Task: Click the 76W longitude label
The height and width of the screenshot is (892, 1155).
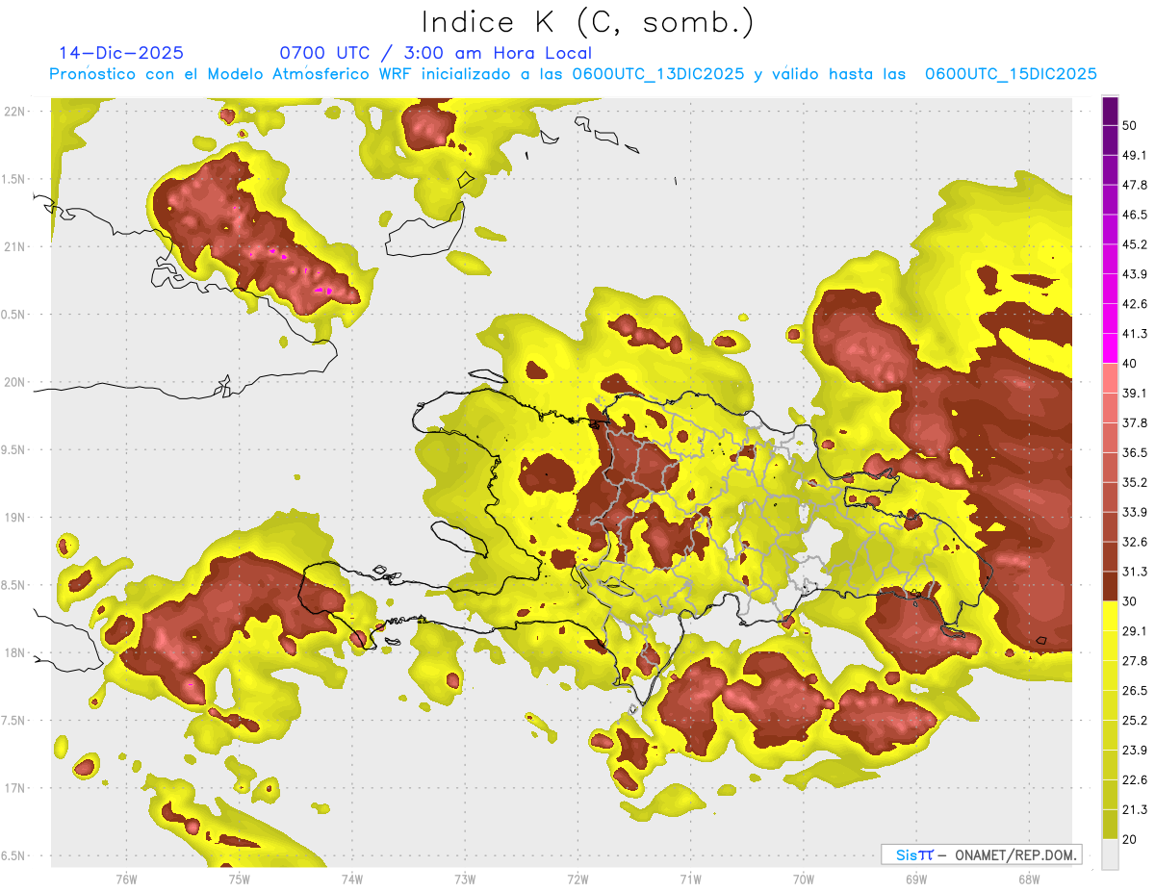Action: tap(126, 879)
